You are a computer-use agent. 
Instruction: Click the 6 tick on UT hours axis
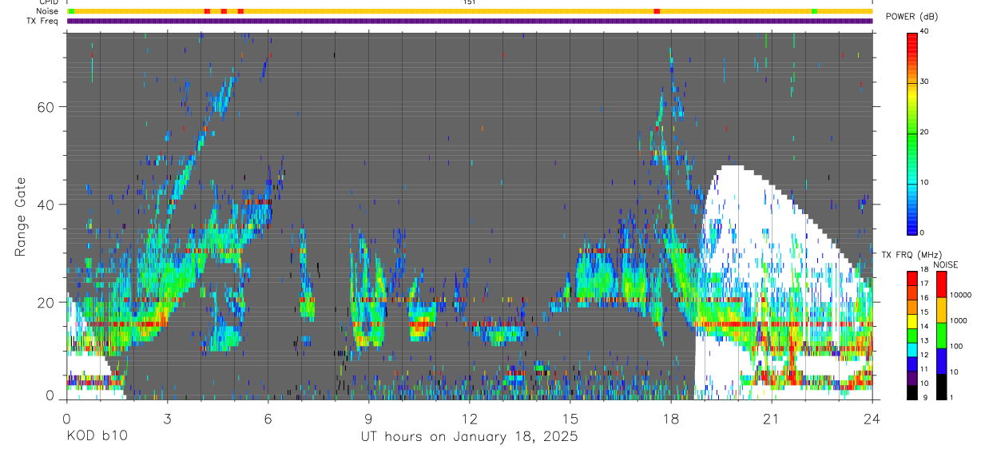pos(268,418)
